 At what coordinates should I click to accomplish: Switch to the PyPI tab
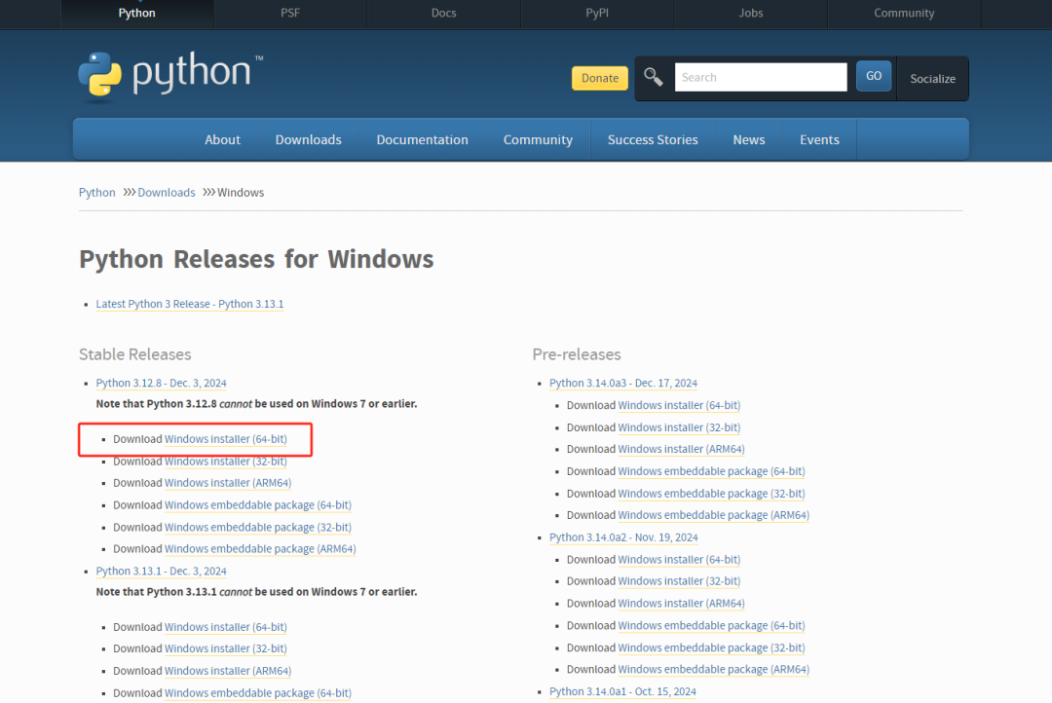tap(597, 13)
